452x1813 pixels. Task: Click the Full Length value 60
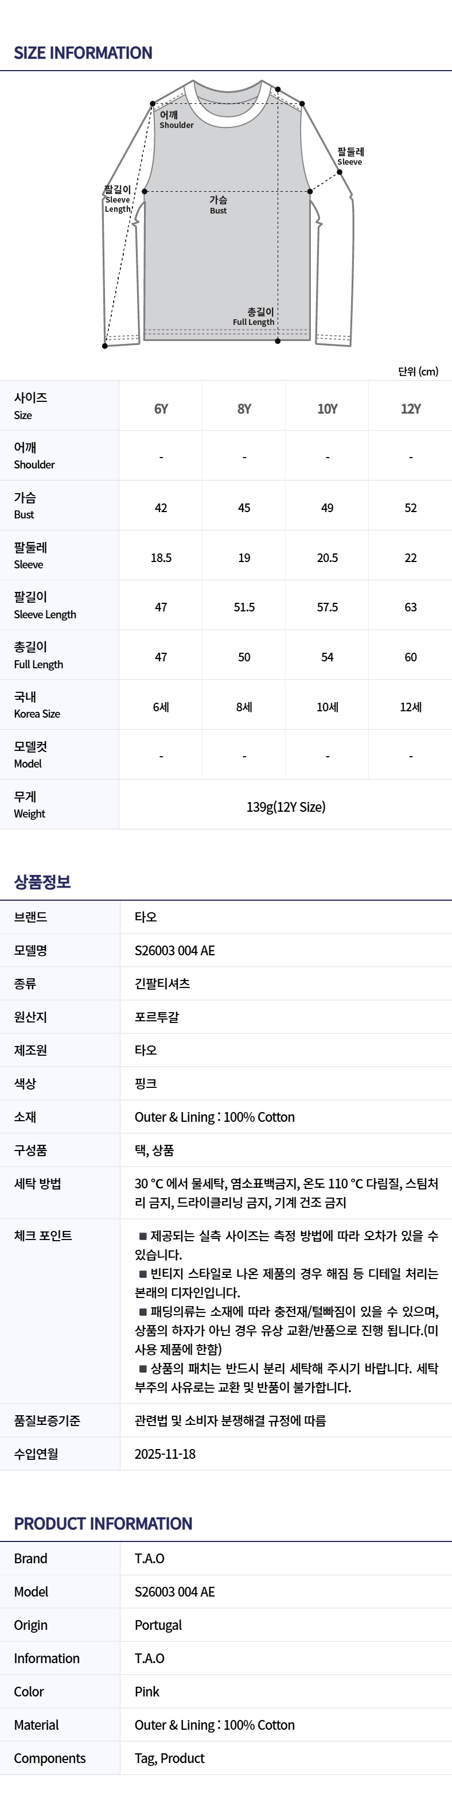(411, 657)
